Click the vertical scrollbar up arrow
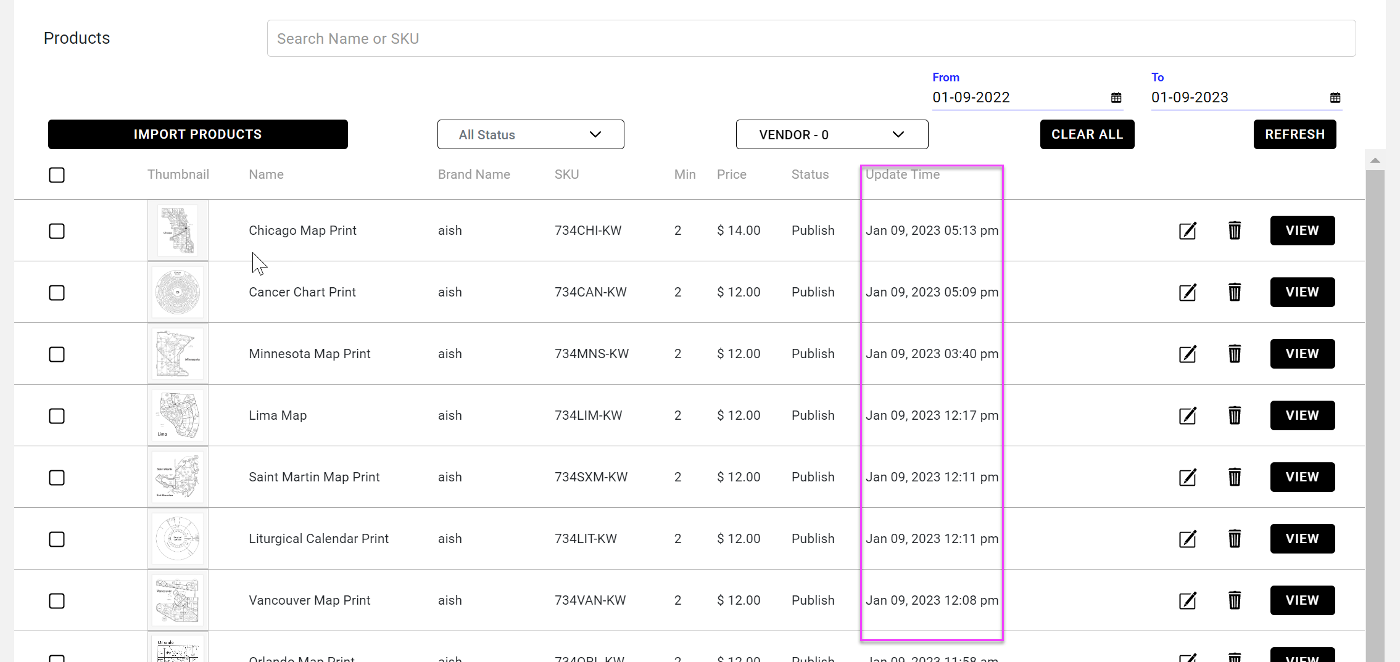This screenshot has height=662, width=1400. [x=1375, y=160]
